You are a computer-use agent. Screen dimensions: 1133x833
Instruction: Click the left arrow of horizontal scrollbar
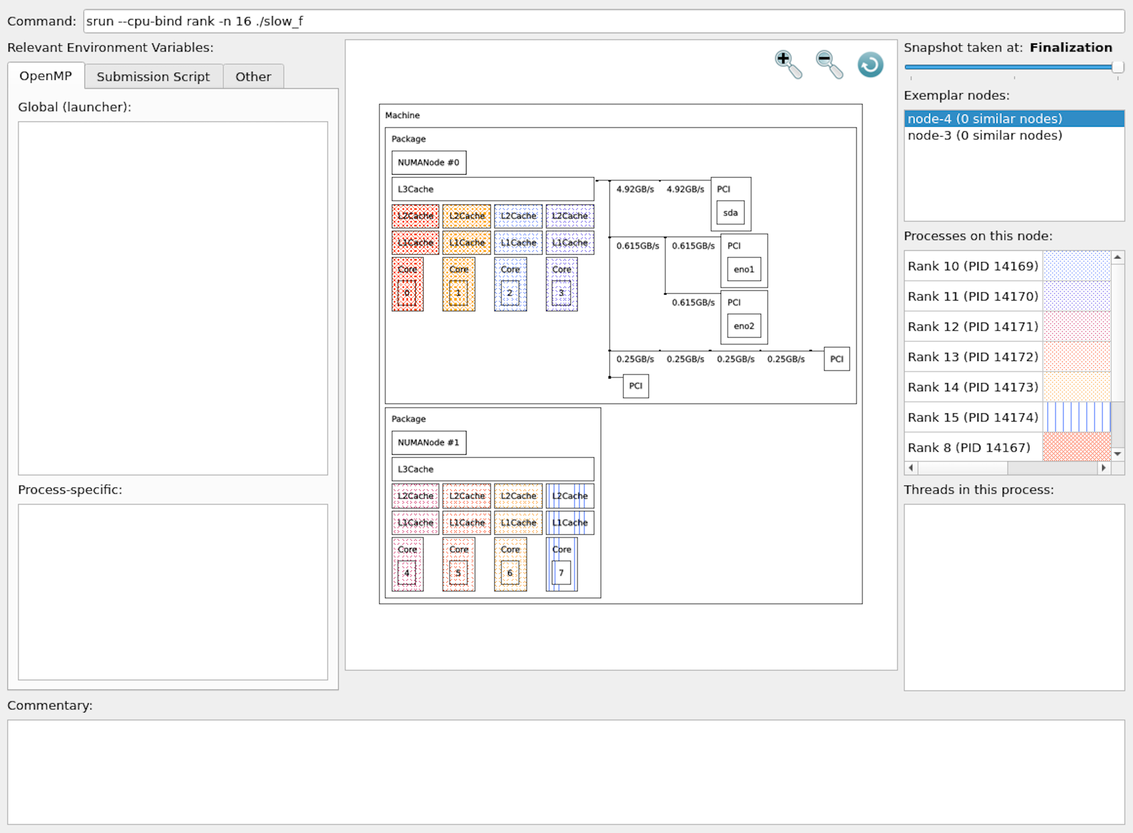click(911, 468)
